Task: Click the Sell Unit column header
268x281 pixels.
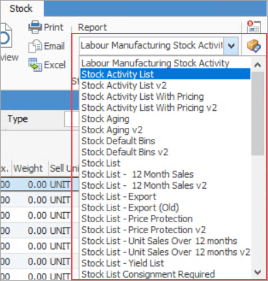Action: 64,168
